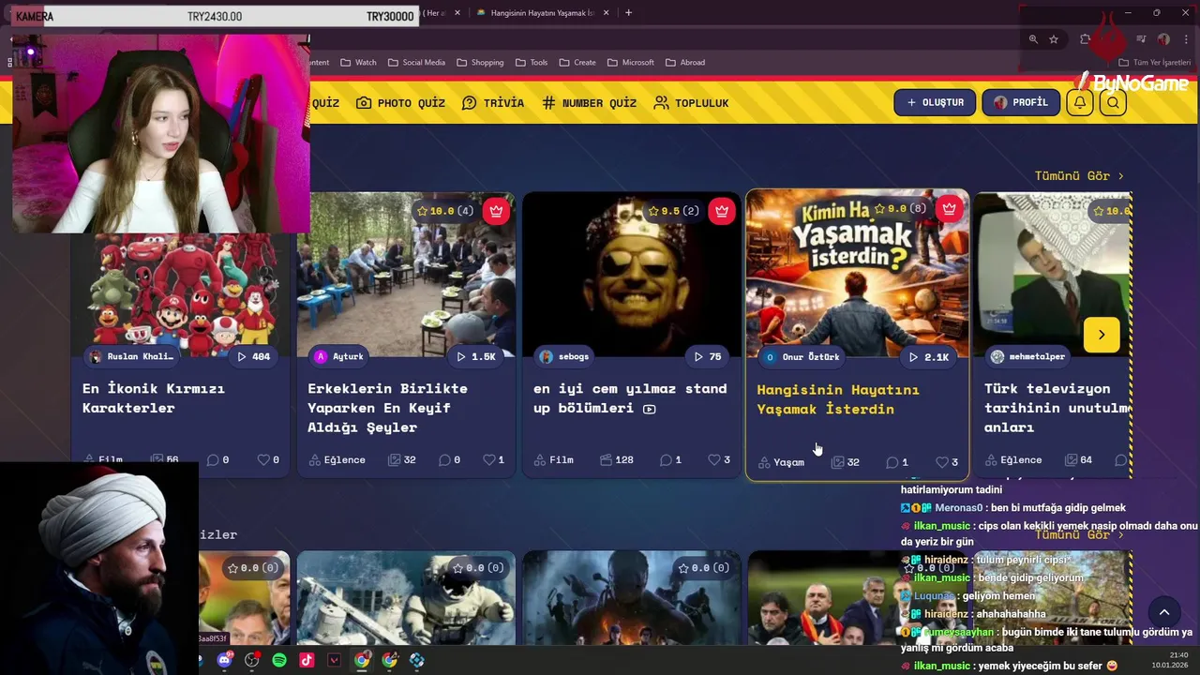1200x675 pixels.
Task: Click the scroll-to-top arrow button
Action: [1164, 613]
